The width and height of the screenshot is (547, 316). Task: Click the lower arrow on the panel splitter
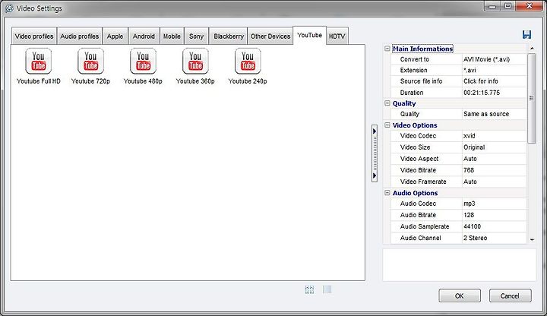375,175
